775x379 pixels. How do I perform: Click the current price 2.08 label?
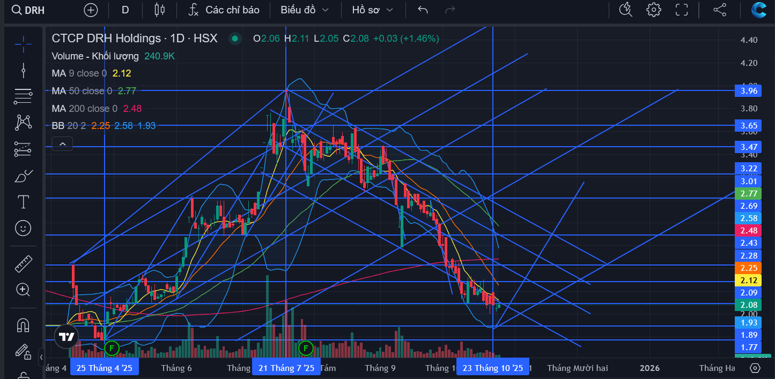coord(749,305)
